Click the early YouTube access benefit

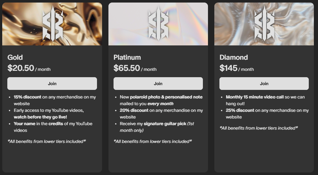(49, 114)
